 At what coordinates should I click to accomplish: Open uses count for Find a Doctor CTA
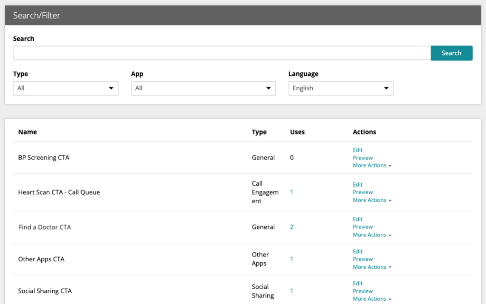(x=292, y=227)
